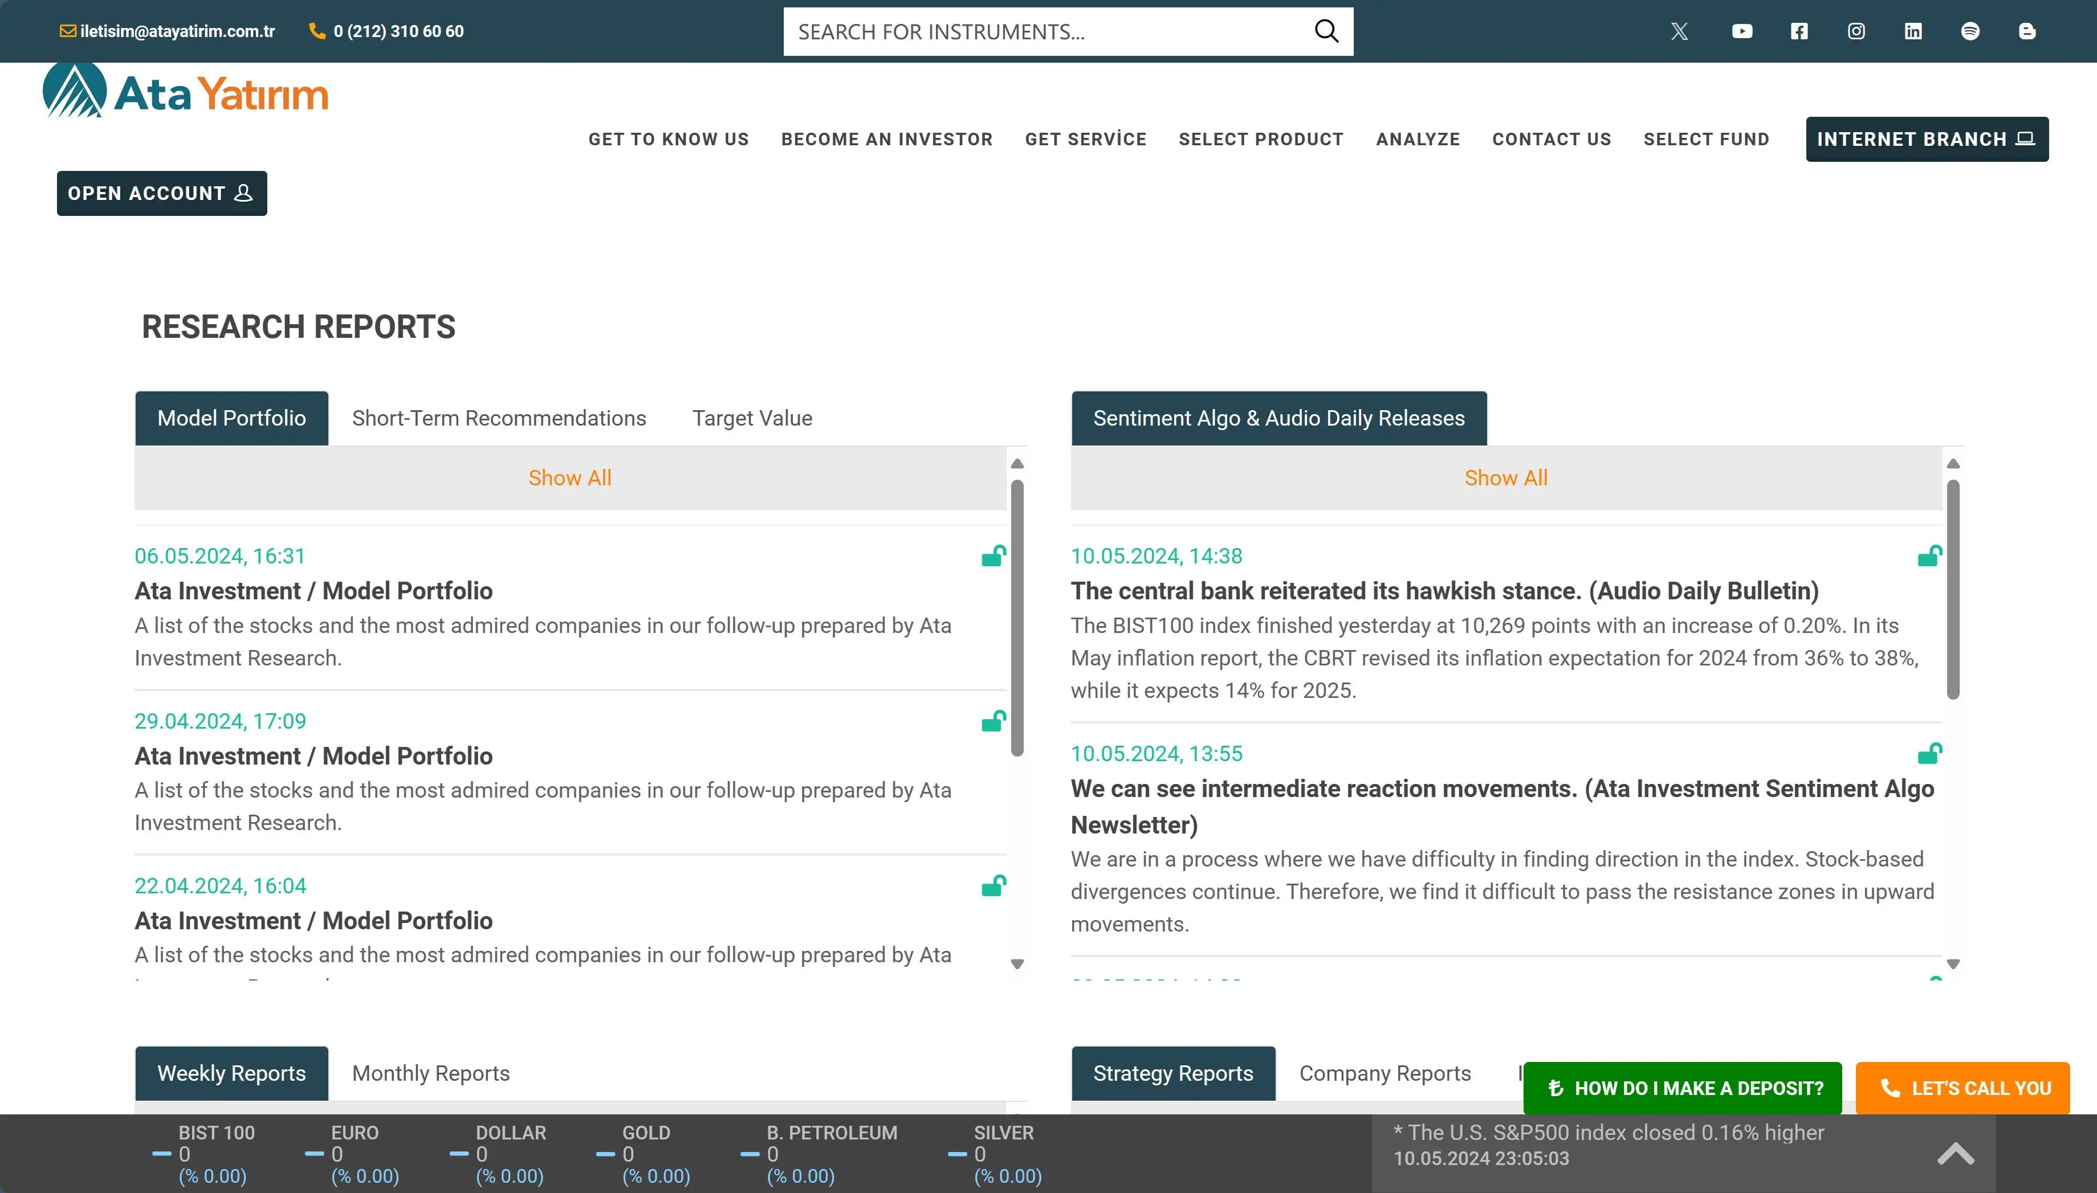Select the Monthly Reports tab
The height and width of the screenshot is (1193, 2097).
coord(431,1073)
